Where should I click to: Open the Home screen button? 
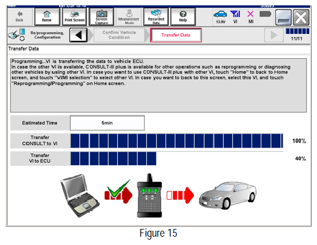[x=47, y=17]
